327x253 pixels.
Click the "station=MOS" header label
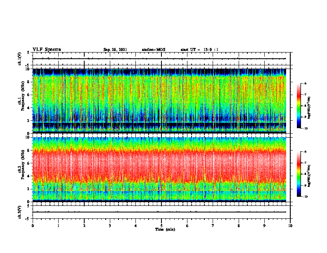[x=154, y=50]
